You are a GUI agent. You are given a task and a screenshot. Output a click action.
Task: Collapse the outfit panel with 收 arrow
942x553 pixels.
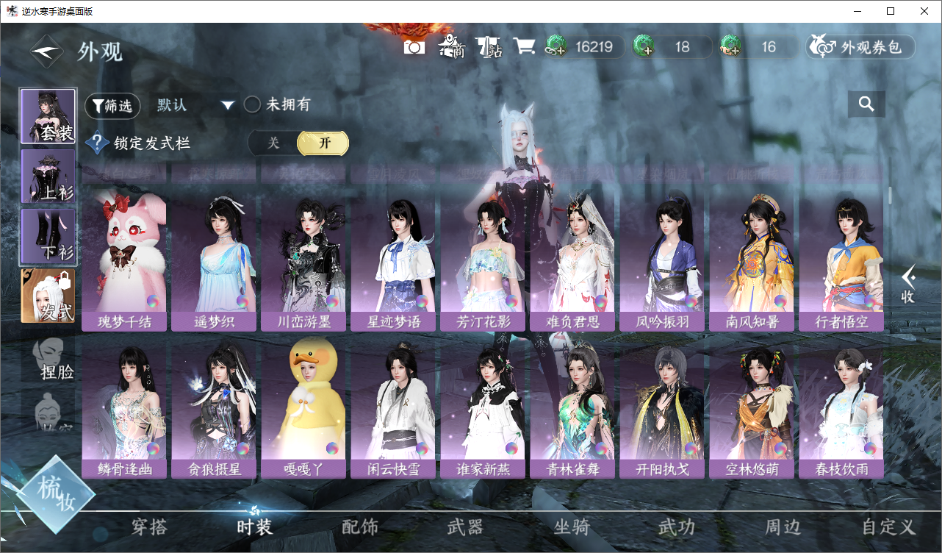coord(908,284)
